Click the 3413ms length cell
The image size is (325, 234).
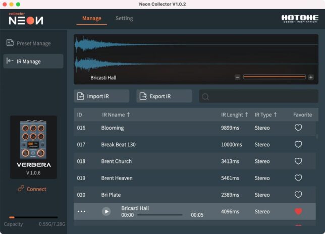click(230, 161)
